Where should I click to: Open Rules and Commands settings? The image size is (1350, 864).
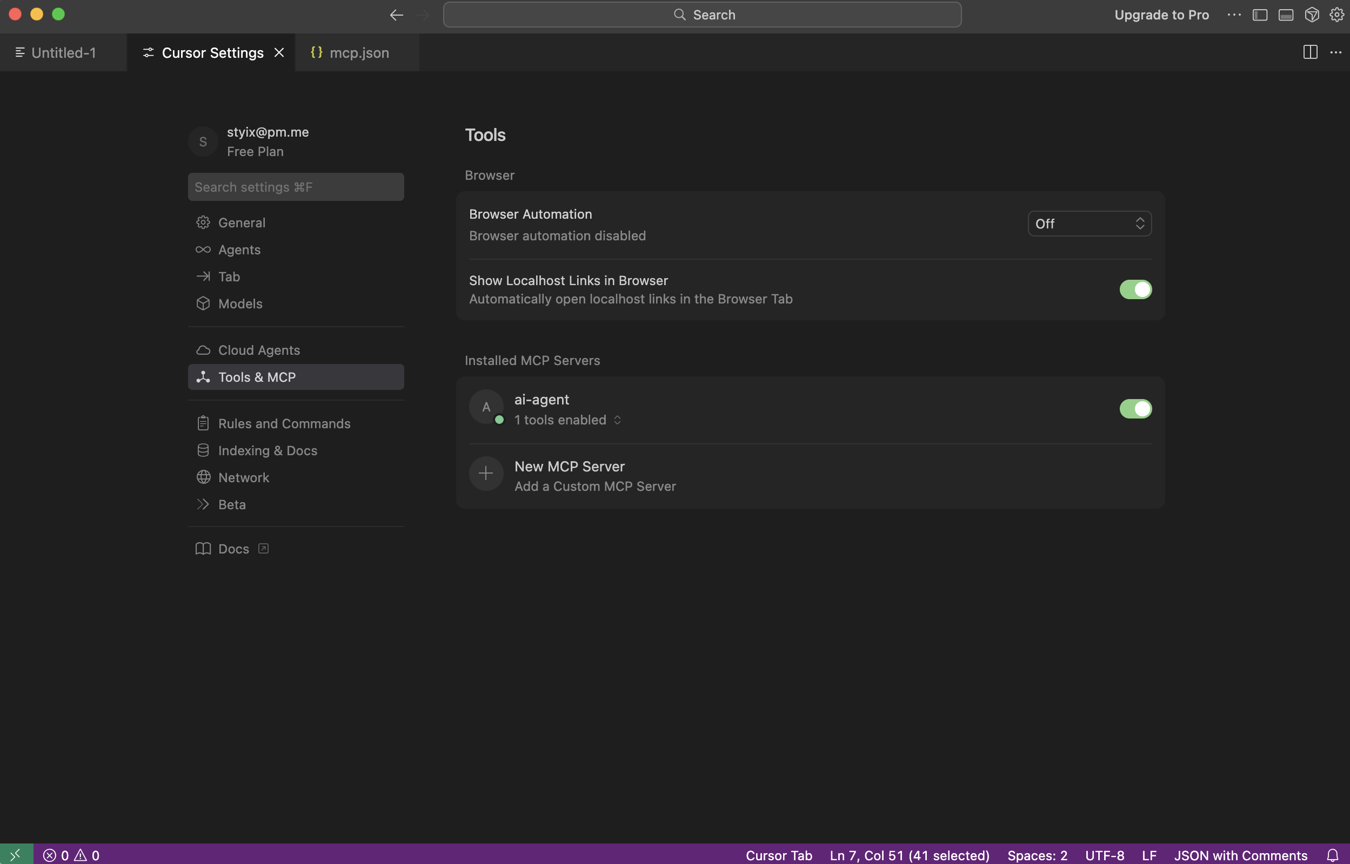(x=296, y=423)
